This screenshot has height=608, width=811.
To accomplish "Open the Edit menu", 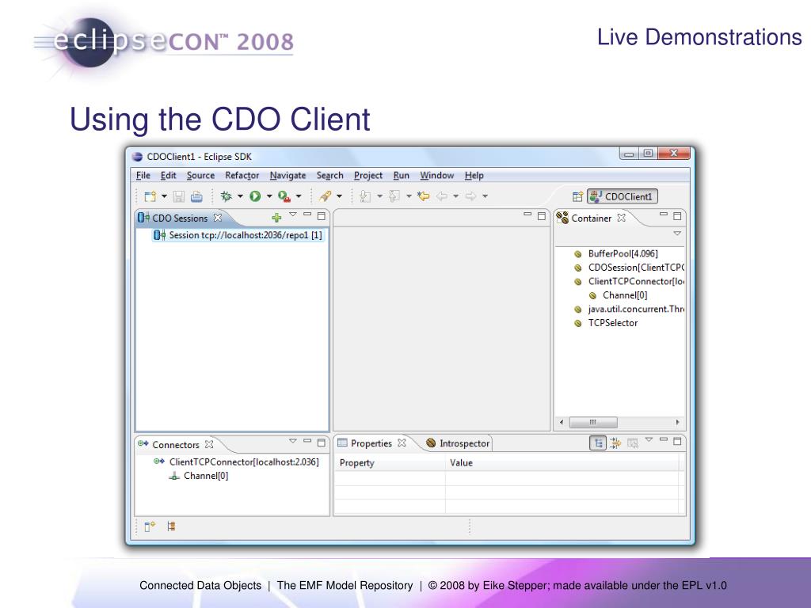I will (x=168, y=175).
